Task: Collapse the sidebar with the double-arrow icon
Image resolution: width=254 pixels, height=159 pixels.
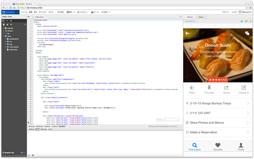Action: pyautogui.click(x=28, y=17)
